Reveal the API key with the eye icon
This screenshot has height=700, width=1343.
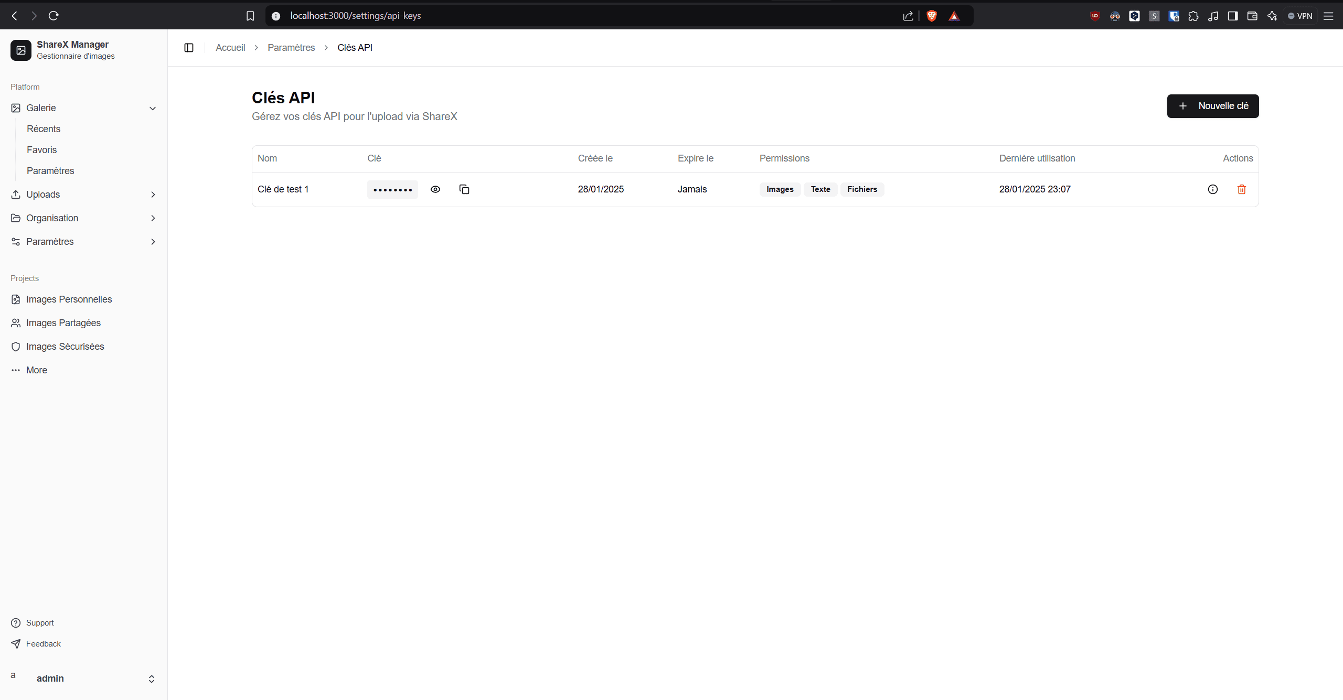[x=435, y=189]
